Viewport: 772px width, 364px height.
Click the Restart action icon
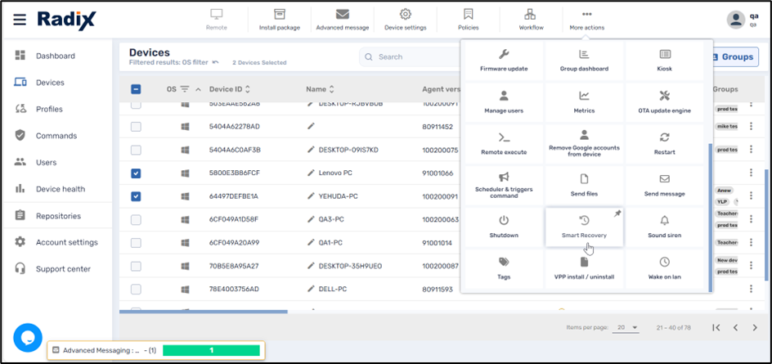point(664,137)
